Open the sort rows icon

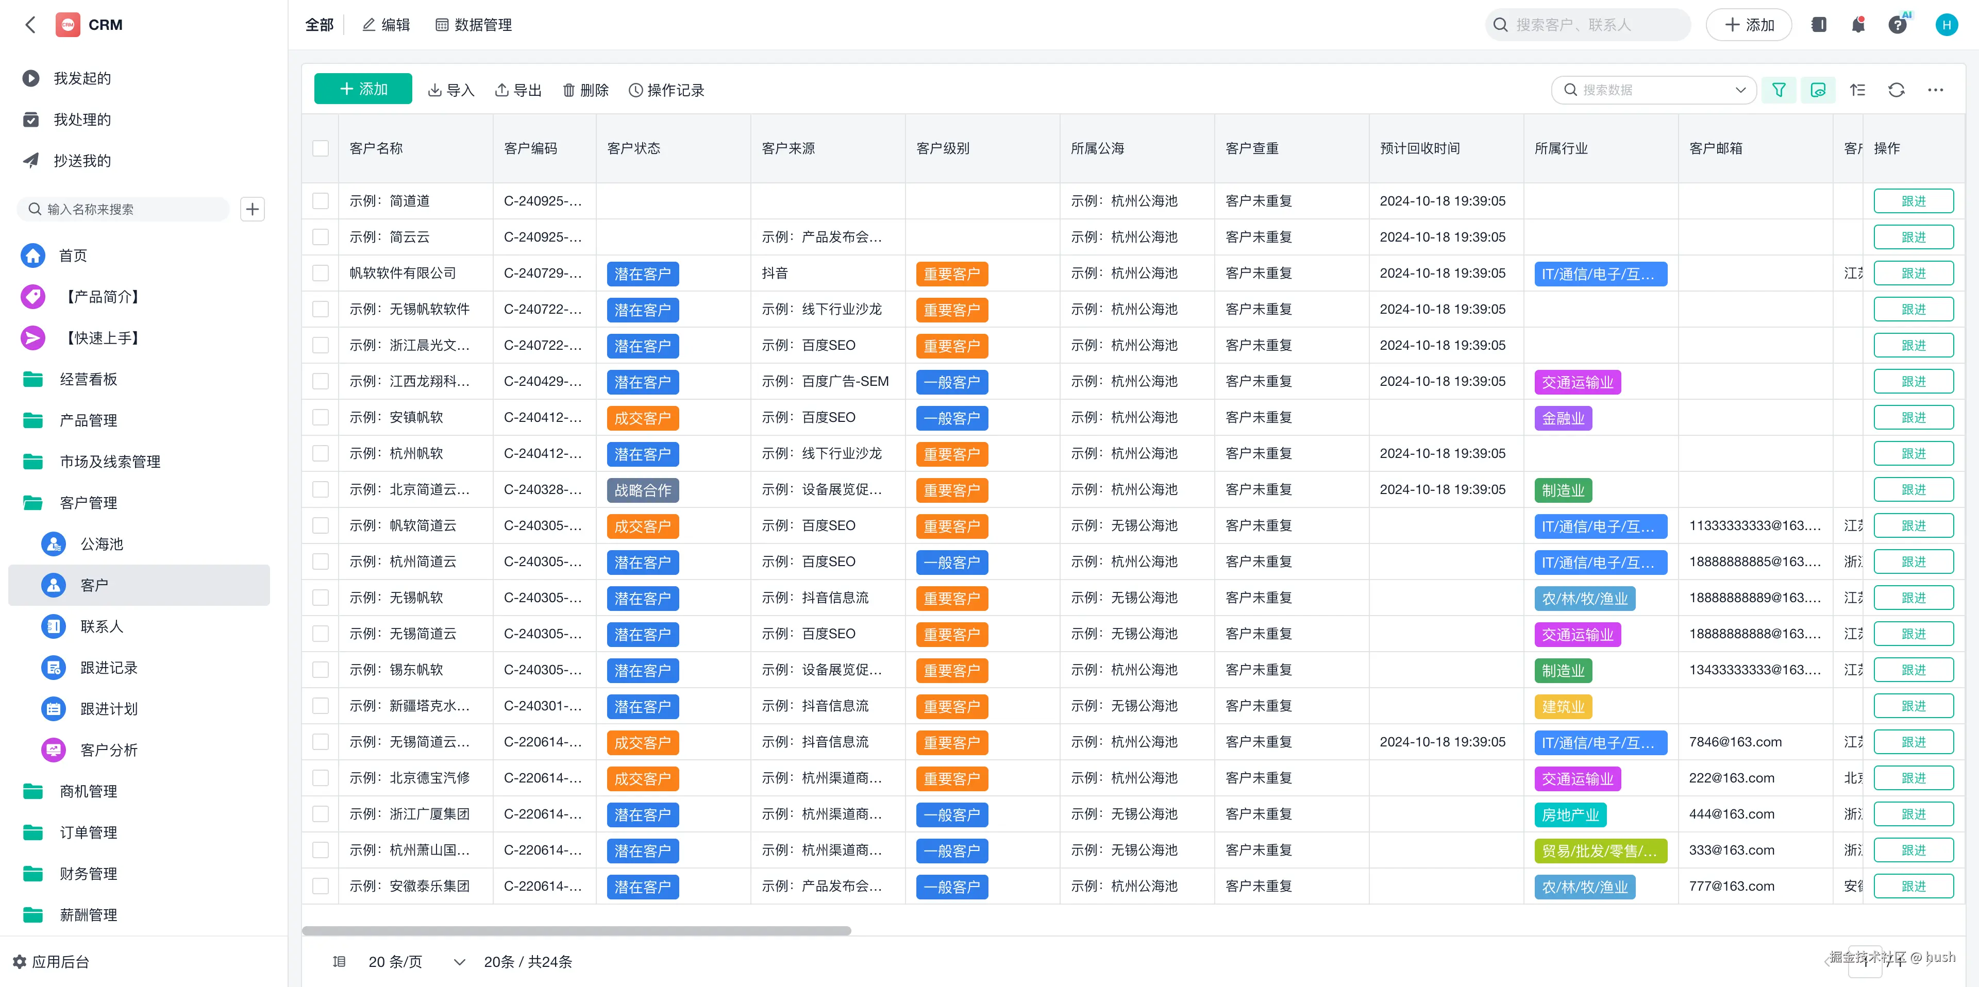[1857, 90]
